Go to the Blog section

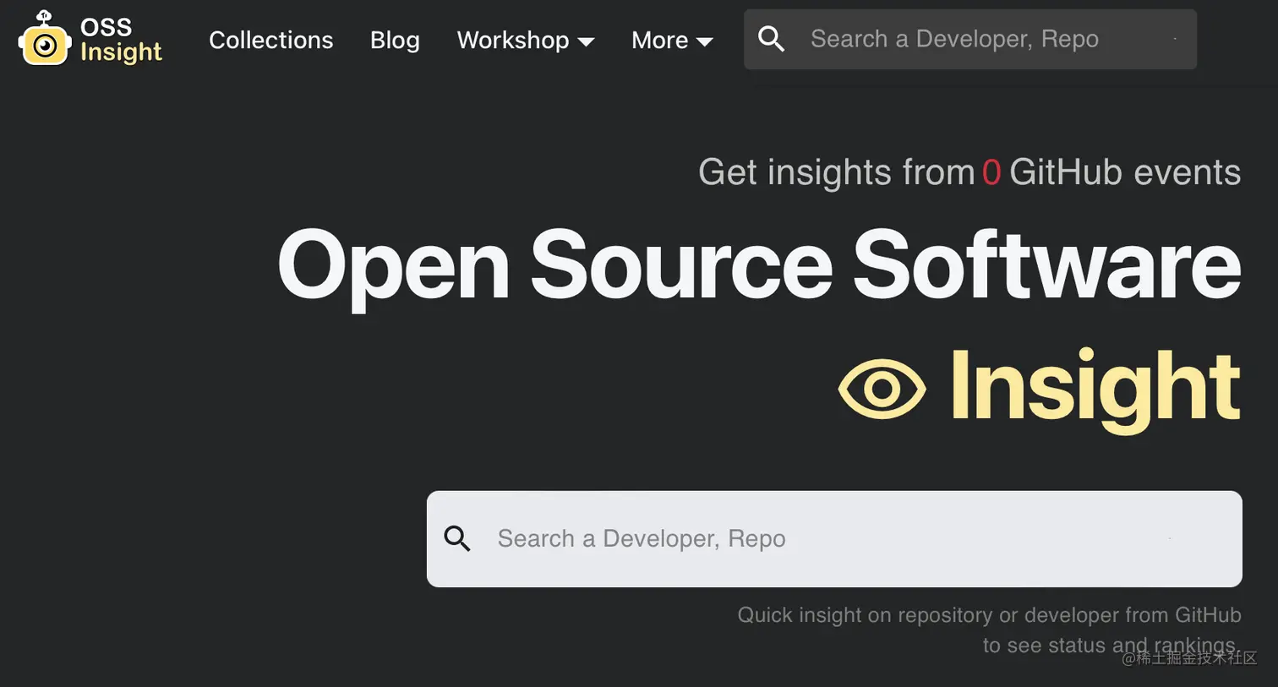pyautogui.click(x=395, y=40)
